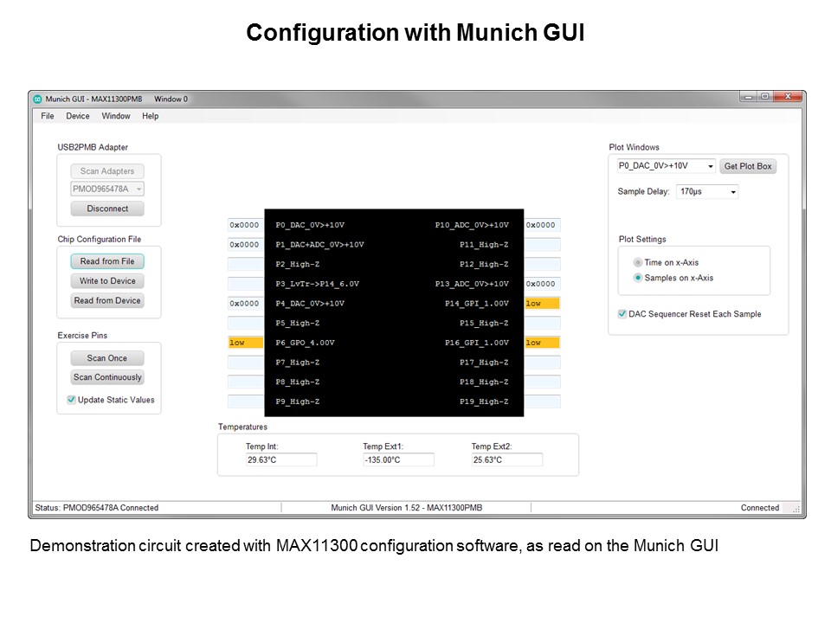Click the P6_GPO_4.00V pin label

(306, 343)
